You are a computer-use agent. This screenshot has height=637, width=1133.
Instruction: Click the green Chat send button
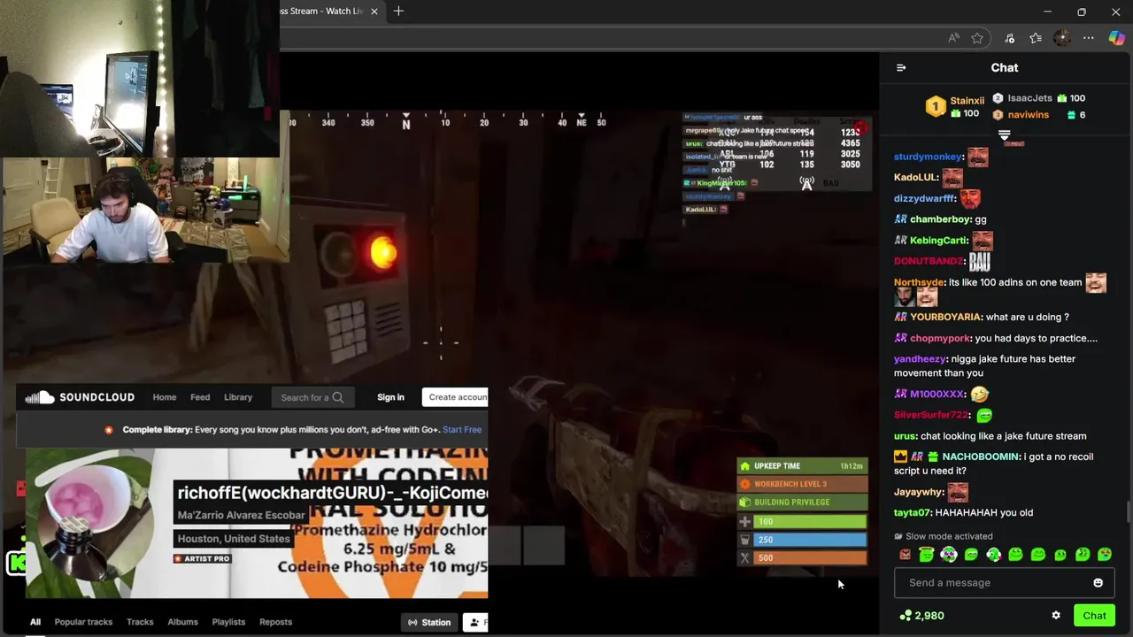click(1094, 616)
